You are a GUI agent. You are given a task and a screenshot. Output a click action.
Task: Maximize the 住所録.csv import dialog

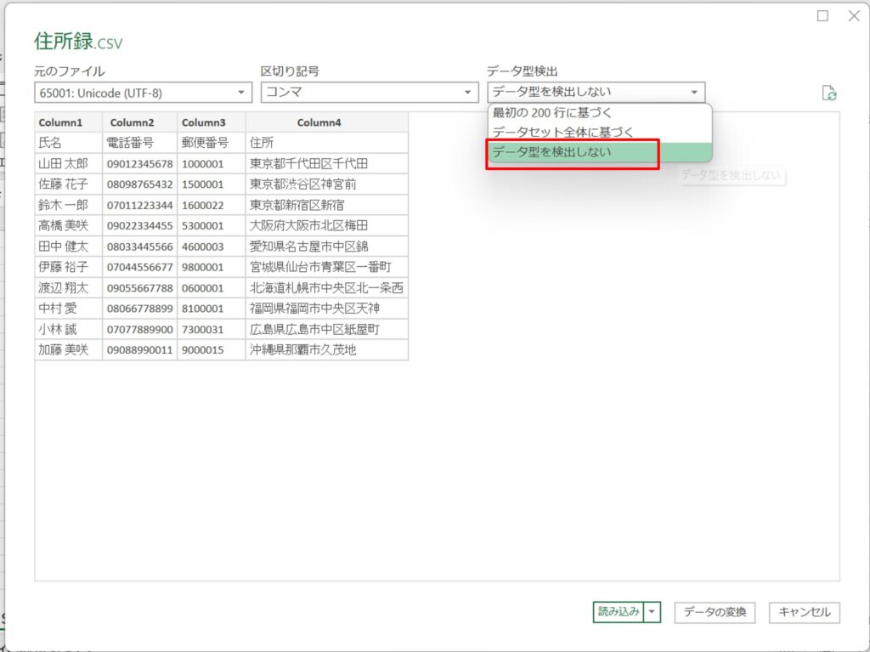click(x=822, y=16)
